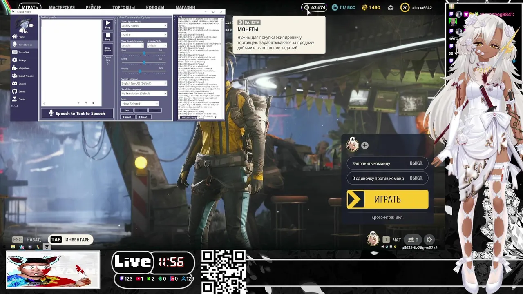Open МАГАЗИН tab in game menu
This screenshot has width=523, height=294.
tap(185, 7)
